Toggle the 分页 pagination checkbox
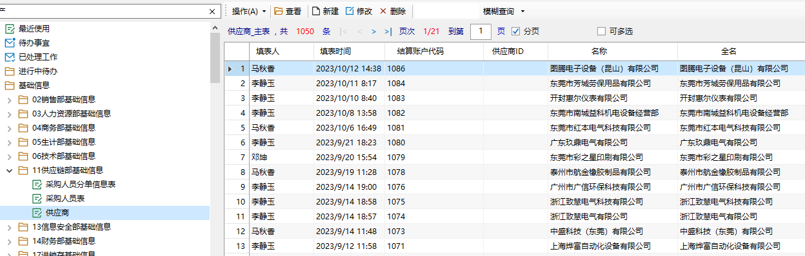 pos(515,31)
